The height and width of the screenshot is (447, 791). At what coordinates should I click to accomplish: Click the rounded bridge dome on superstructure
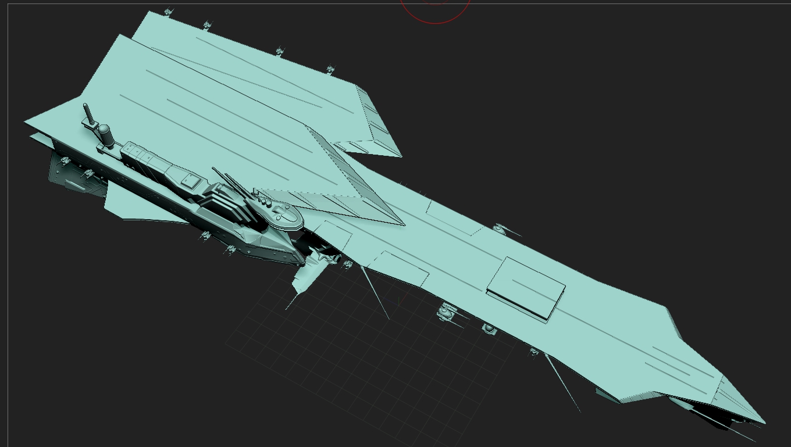tap(284, 216)
